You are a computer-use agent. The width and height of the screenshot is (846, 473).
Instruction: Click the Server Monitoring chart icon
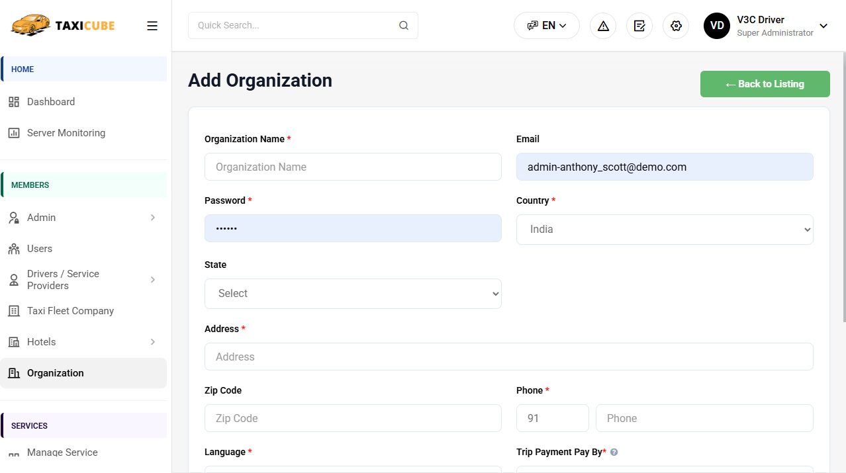(x=14, y=133)
